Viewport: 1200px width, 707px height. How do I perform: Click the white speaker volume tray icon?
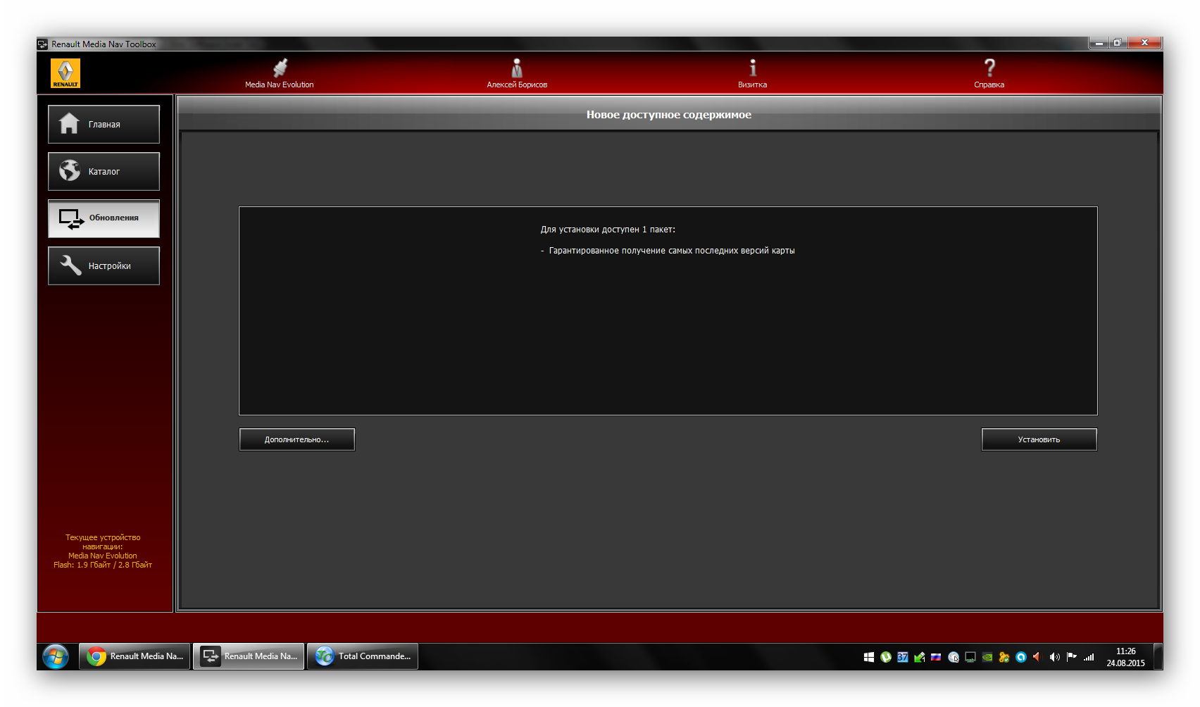[1054, 657]
